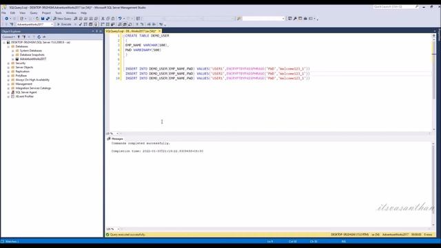Screen dimensions: 441x248
Task: Expand the SQL Server Agent node
Action: point(8,92)
